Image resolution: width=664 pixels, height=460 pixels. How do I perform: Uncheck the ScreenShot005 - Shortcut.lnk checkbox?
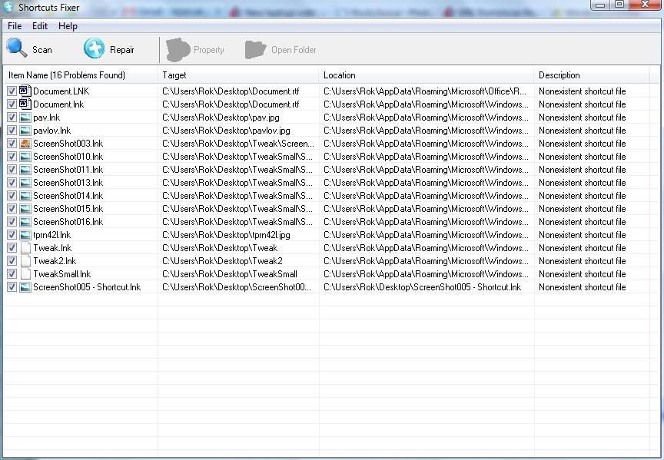tap(12, 287)
